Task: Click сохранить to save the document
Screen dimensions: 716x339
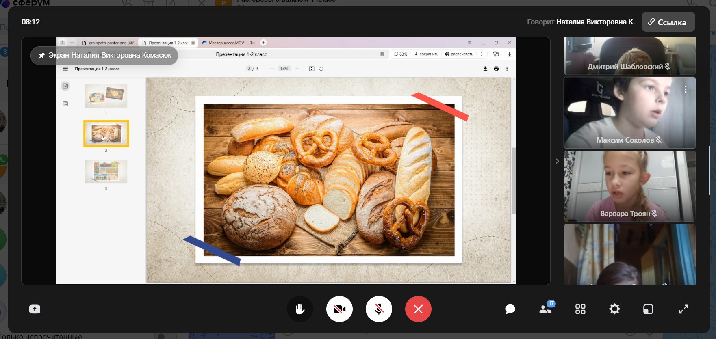Action: point(426,54)
